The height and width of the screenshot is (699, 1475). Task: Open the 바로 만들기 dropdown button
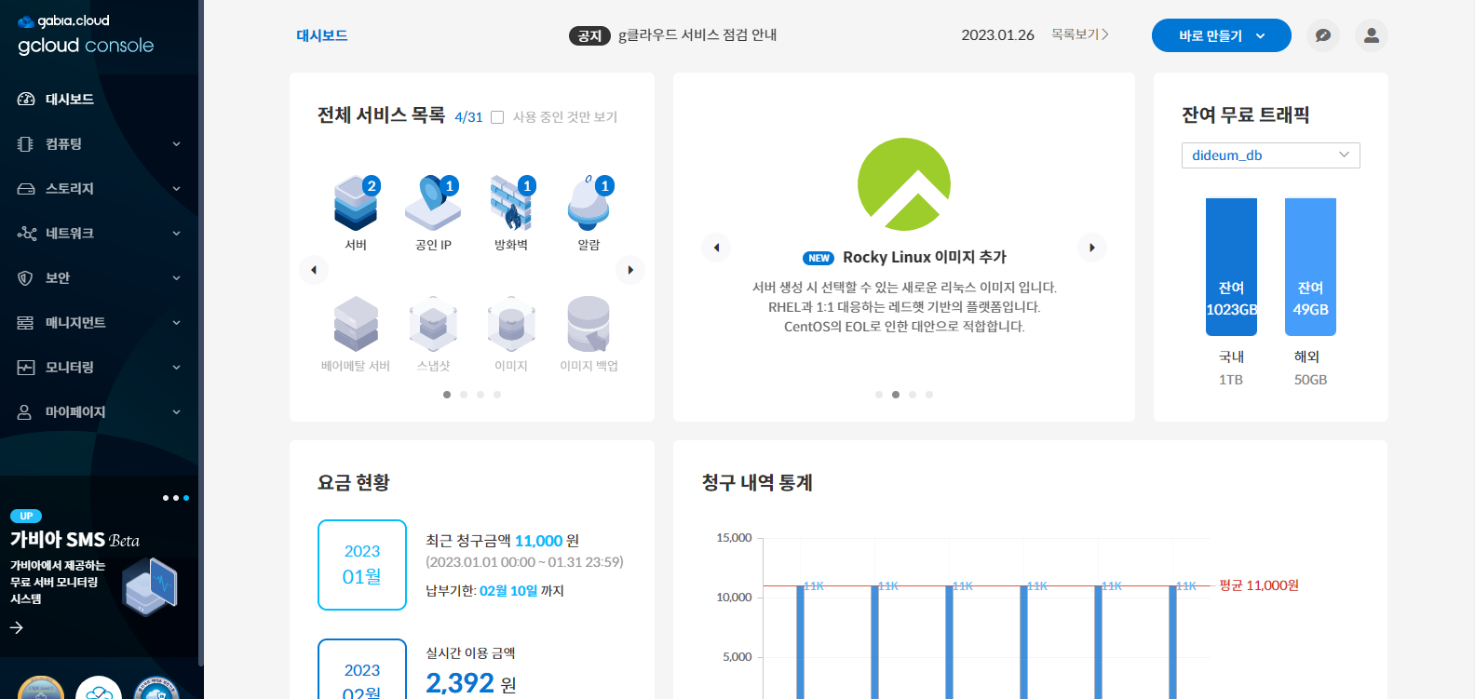pyautogui.click(x=1222, y=35)
